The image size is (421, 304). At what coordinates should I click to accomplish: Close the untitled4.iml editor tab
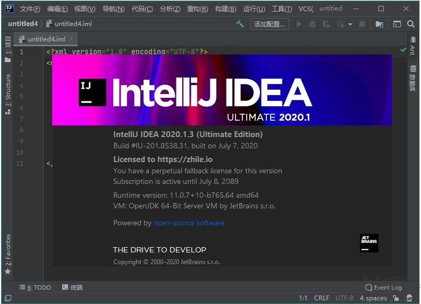pos(72,39)
